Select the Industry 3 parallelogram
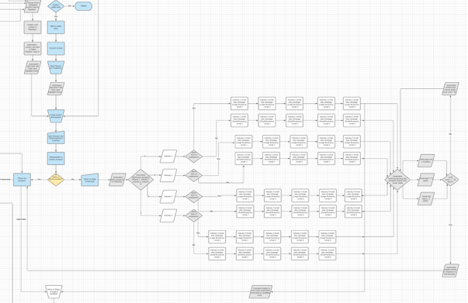Image resolution: width=468 pixels, height=303 pixels. pyautogui.click(x=168, y=197)
